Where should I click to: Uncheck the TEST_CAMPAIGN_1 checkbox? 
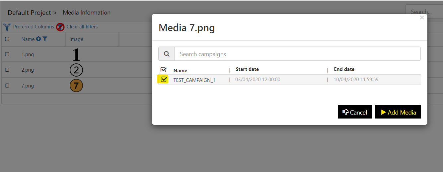tap(164, 79)
